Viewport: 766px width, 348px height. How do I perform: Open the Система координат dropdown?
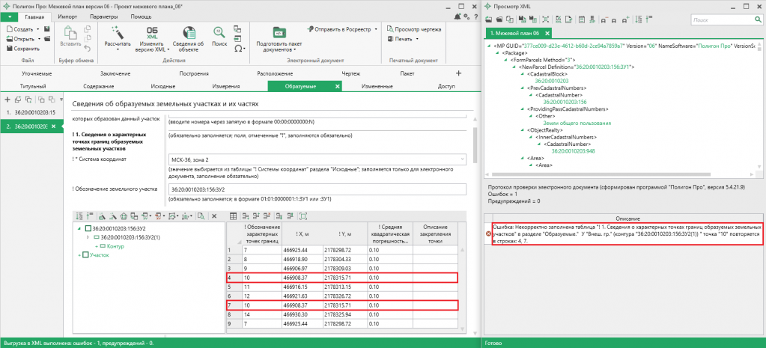(x=462, y=159)
